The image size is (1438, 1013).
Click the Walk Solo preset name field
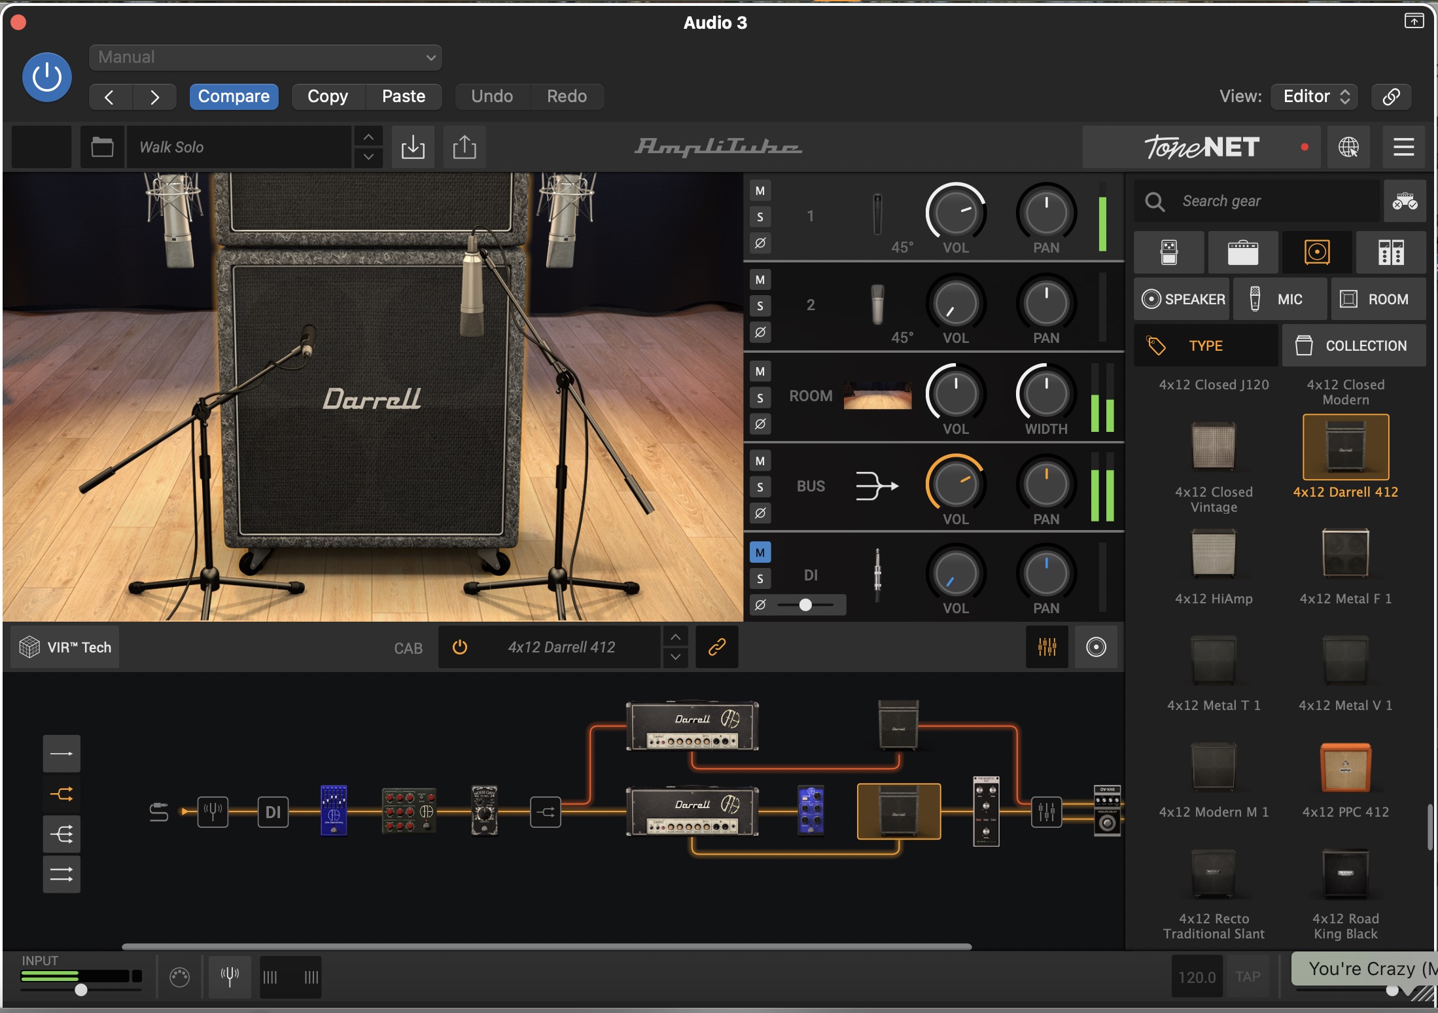[239, 147]
